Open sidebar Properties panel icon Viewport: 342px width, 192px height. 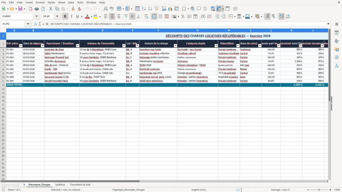337,33
